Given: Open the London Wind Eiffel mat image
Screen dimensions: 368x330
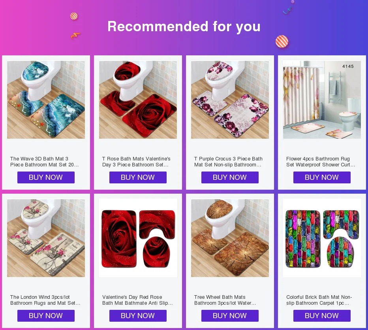Looking at the screenshot, I should point(46,238).
